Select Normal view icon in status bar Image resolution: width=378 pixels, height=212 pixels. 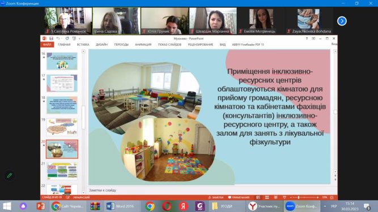click(x=258, y=197)
